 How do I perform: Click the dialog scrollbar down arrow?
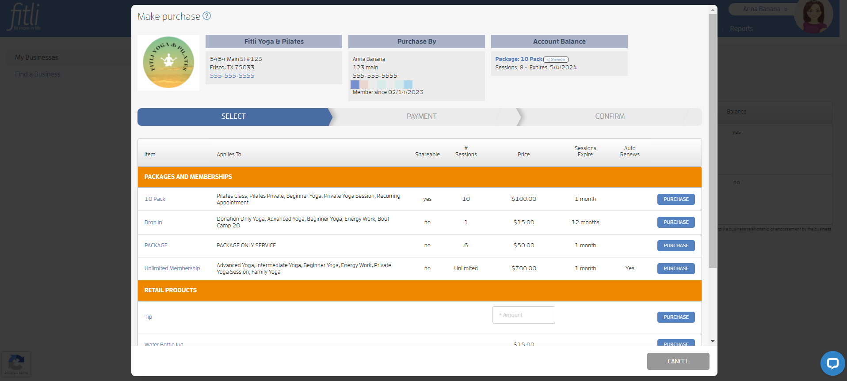coord(713,341)
